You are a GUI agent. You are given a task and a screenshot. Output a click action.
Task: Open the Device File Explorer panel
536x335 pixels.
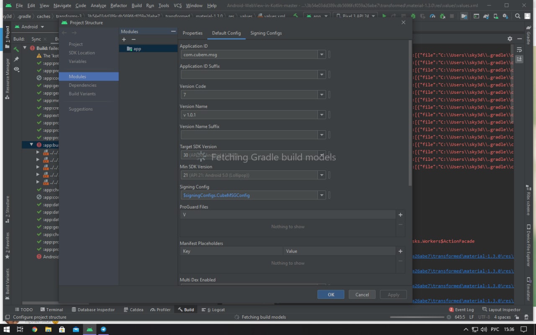(x=528, y=246)
